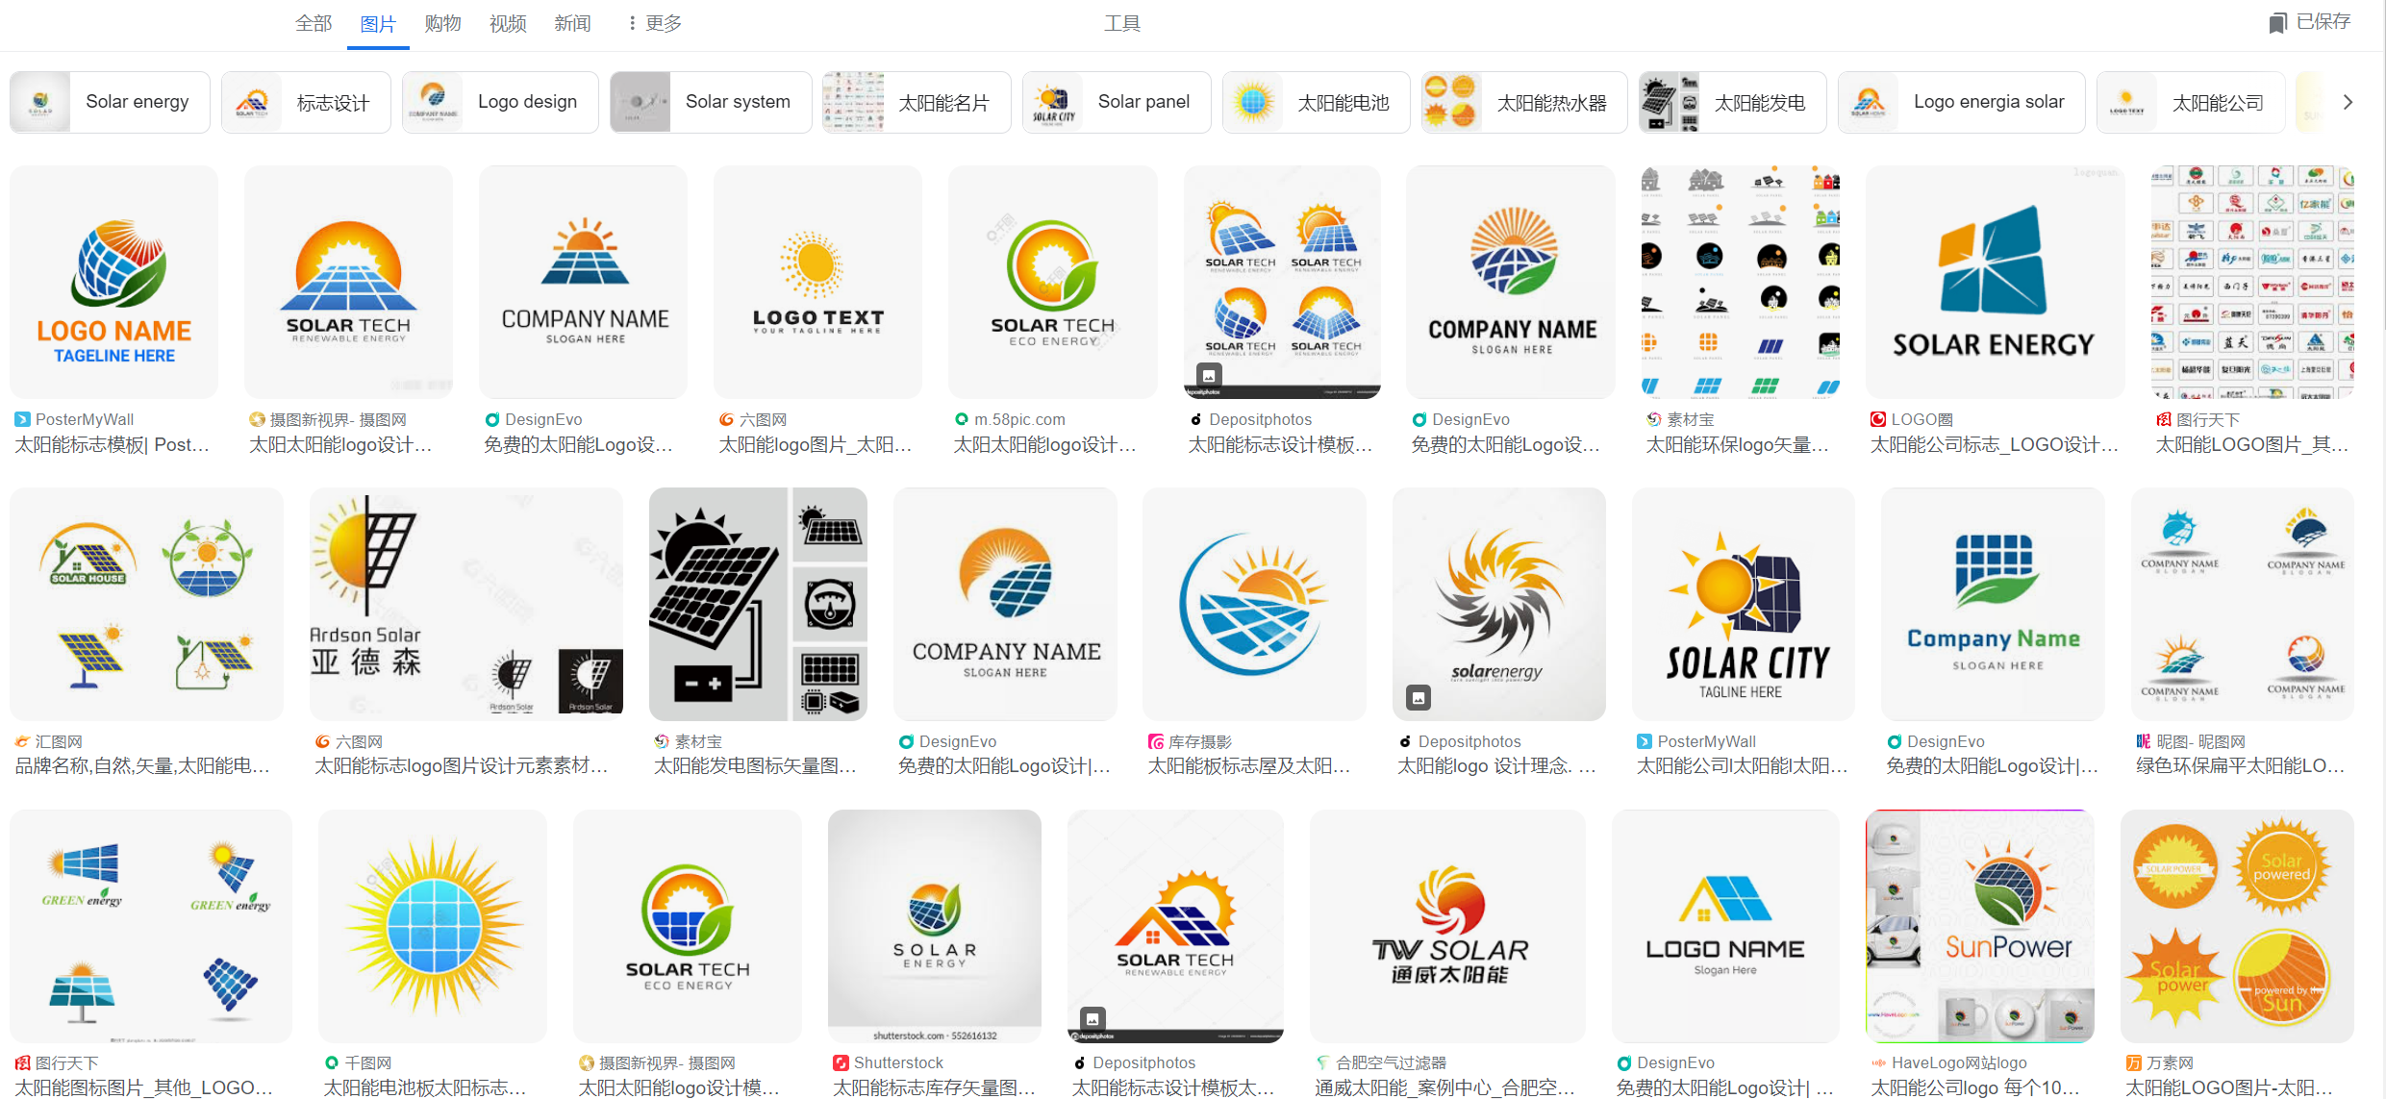Open the Tools options
Viewport: 2386px width, 1099px height.
click(x=1121, y=23)
